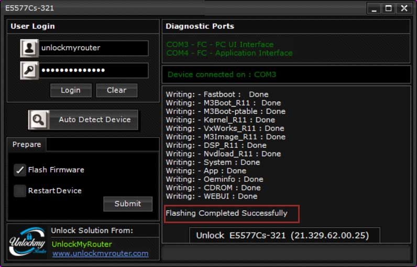Enable the Restart Device checkbox
This screenshot has height=267, width=417.
pyautogui.click(x=20, y=191)
